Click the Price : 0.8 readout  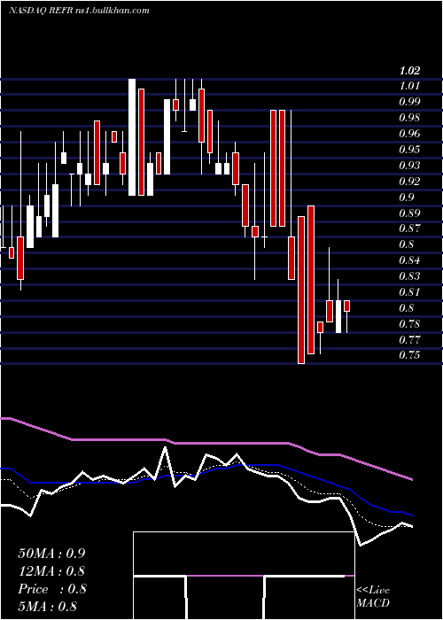(52, 589)
